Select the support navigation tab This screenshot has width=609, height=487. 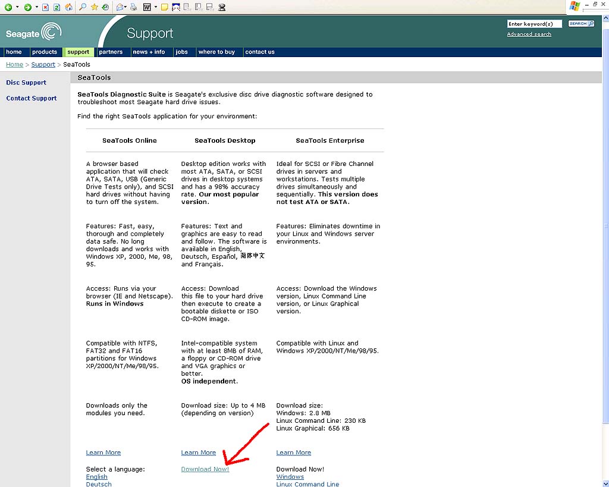[78, 52]
